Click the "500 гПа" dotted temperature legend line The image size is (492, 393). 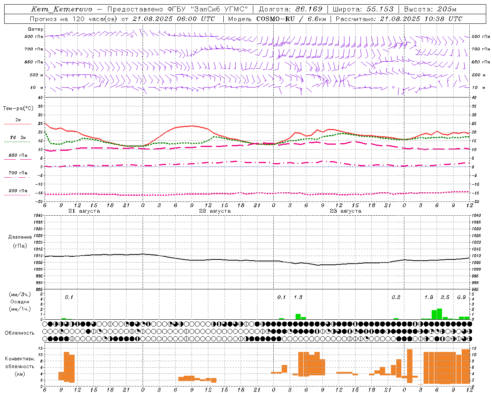pyautogui.click(x=18, y=195)
